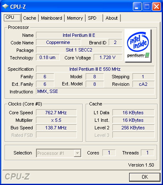Click the OK button
The height and width of the screenshot is (185, 163).
coord(145,177)
